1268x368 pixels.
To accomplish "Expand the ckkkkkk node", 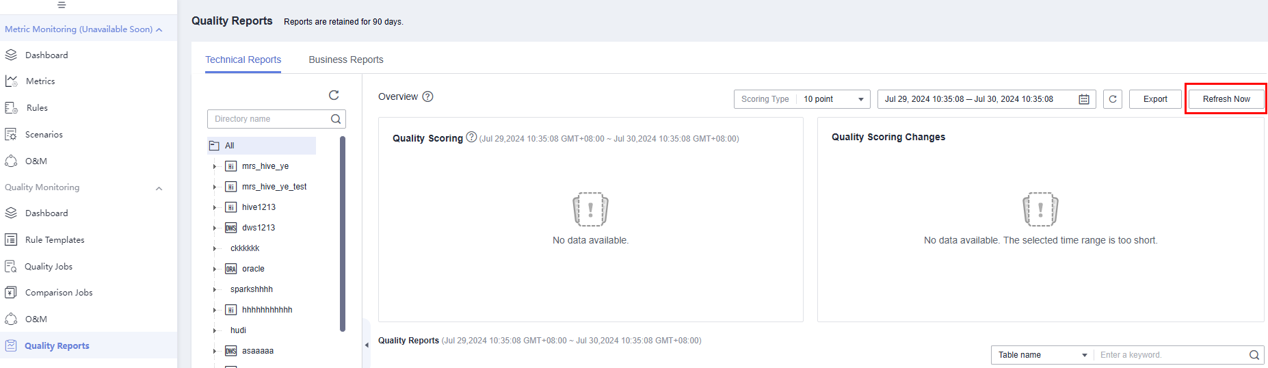I will (214, 248).
